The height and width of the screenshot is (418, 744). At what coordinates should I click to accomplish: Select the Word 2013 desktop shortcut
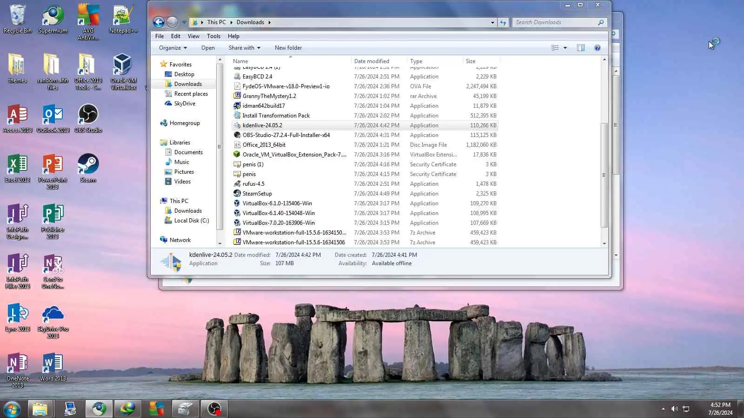click(x=53, y=367)
